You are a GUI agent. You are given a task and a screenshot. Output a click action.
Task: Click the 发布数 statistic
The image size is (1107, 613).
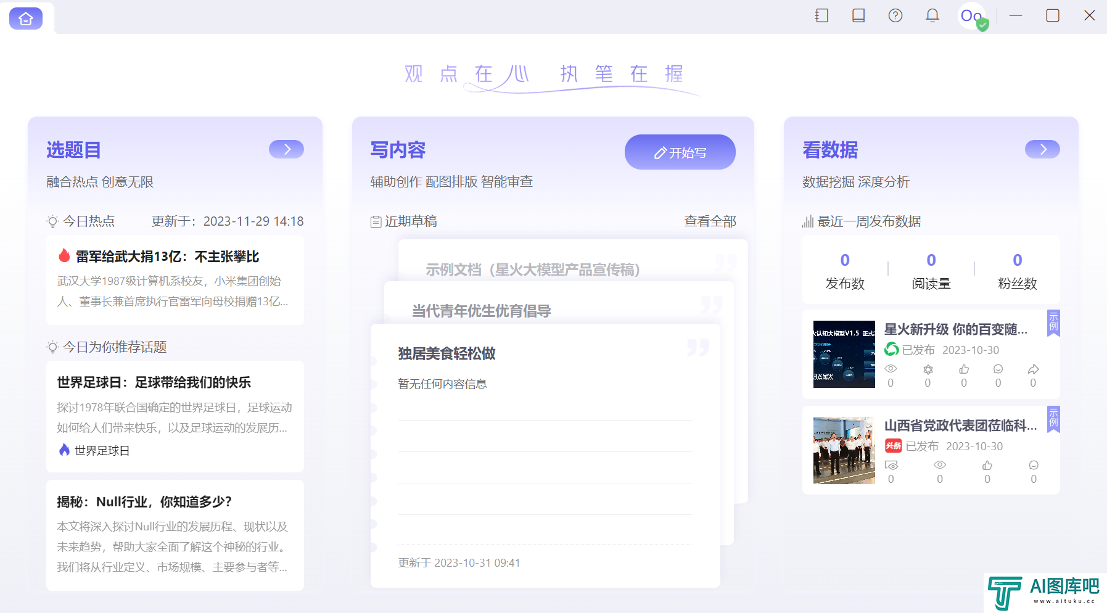click(x=845, y=271)
